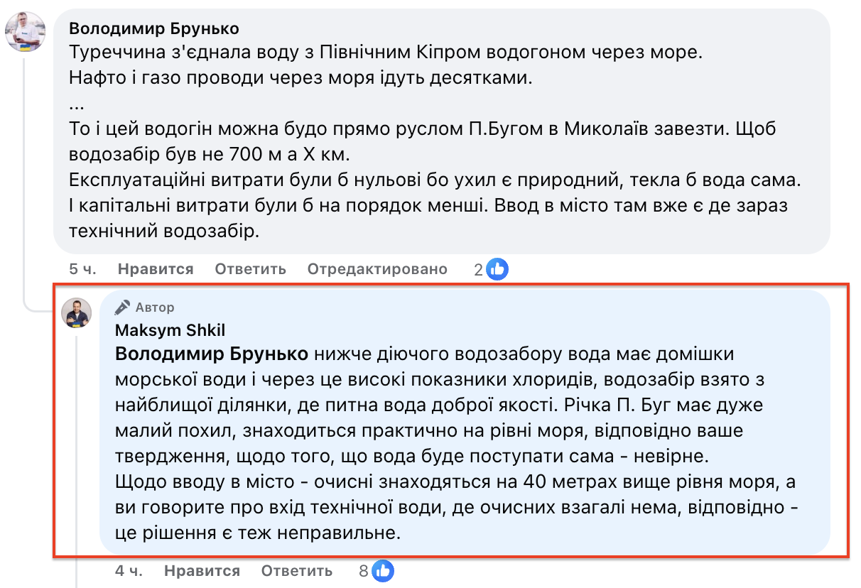
Task: Click the author pen badge icon
Action: click(x=122, y=307)
